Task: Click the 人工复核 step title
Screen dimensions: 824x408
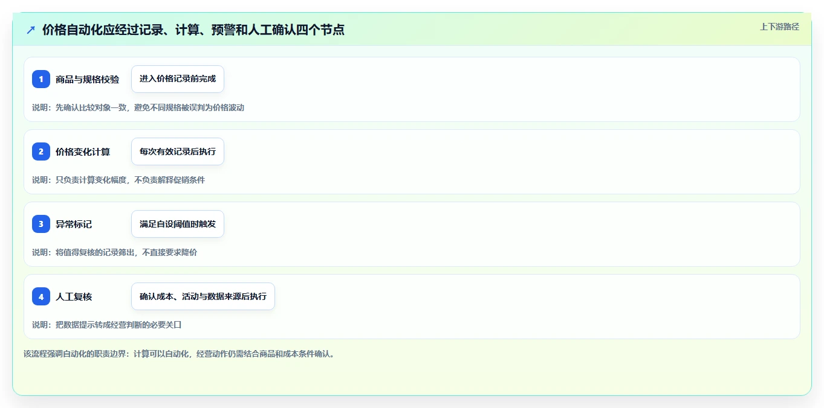Action: click(74, 296)
